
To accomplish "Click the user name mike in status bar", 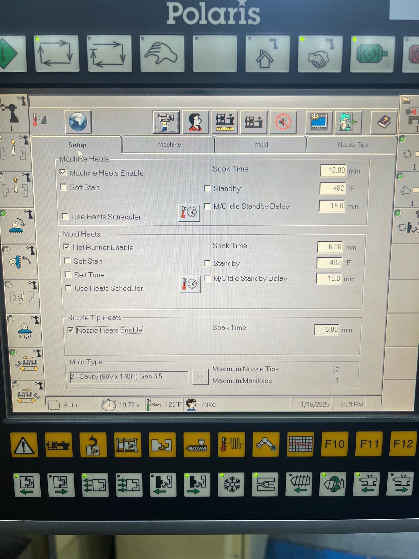I will [208, 404].
